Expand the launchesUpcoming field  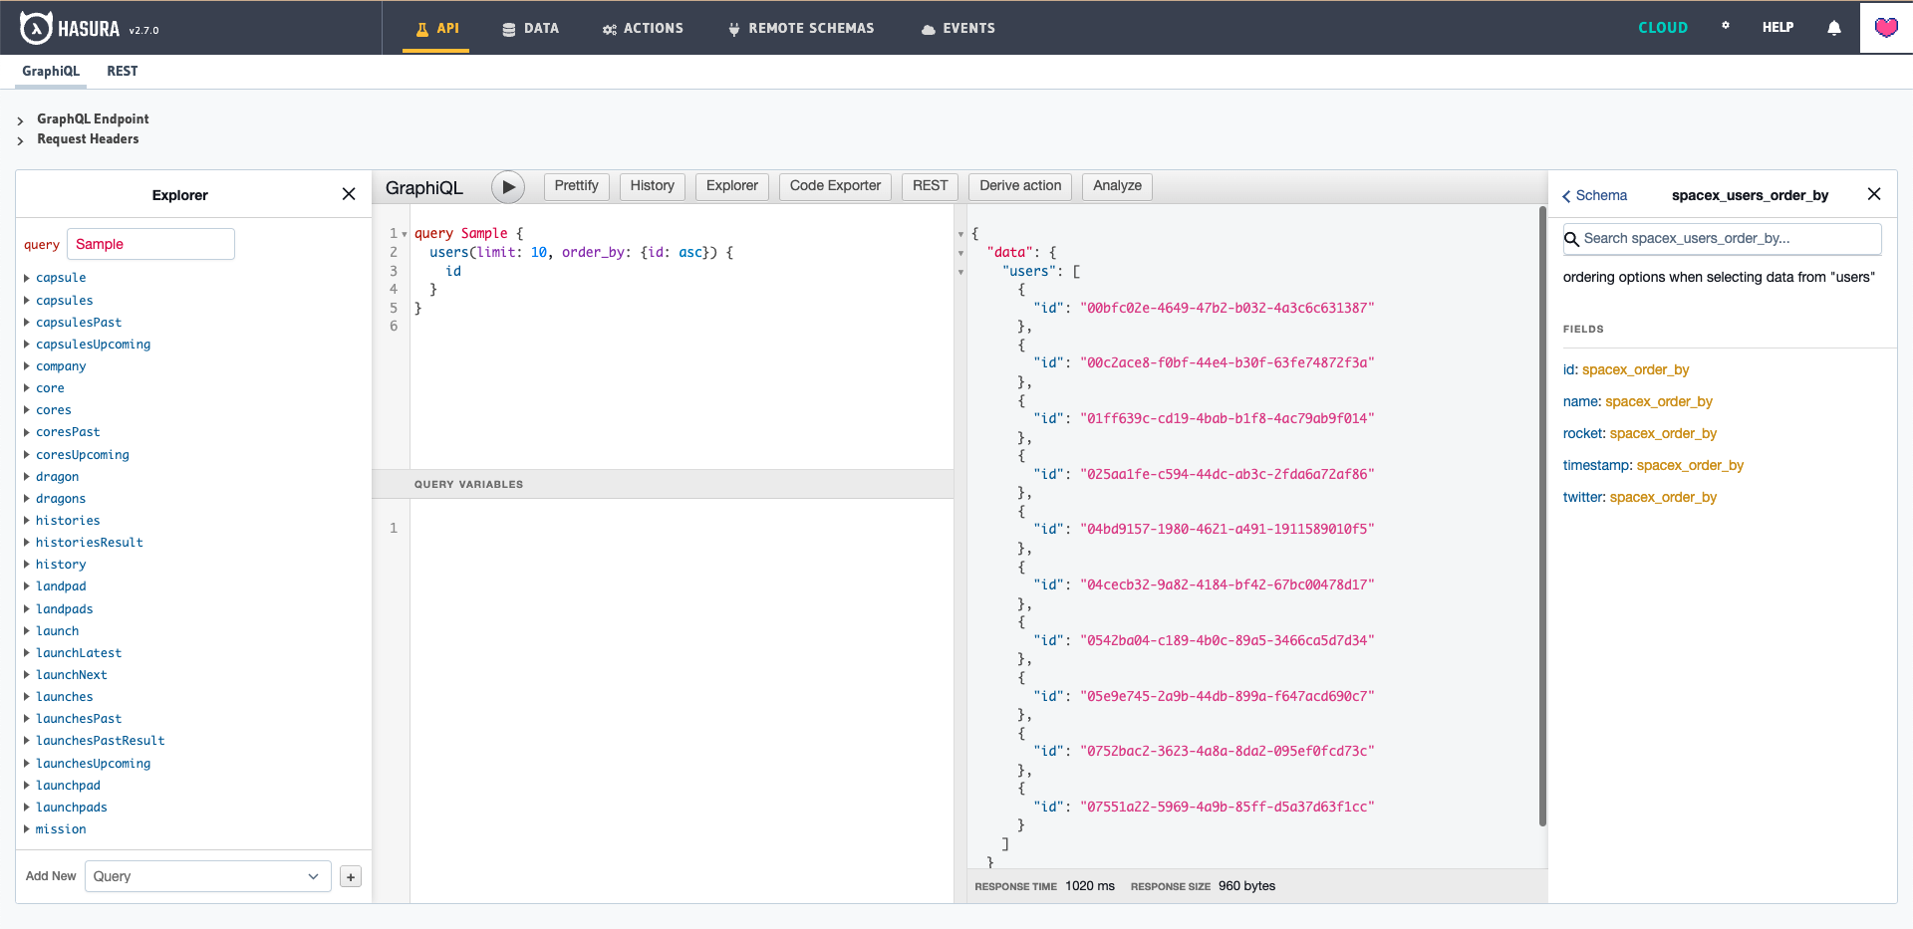[87, 764]
